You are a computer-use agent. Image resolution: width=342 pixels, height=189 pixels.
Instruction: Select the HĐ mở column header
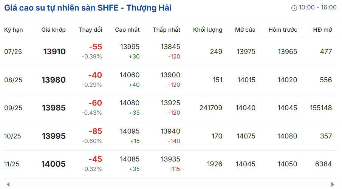point(322,30)
